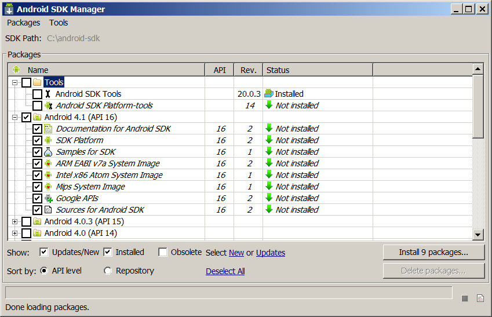
Task: Click the SDK Path field C:\android-sdk
Action: (74, 38)
